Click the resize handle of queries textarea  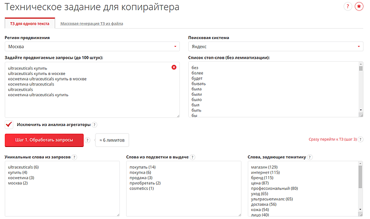pyautogui.click(x=178, y=116)
